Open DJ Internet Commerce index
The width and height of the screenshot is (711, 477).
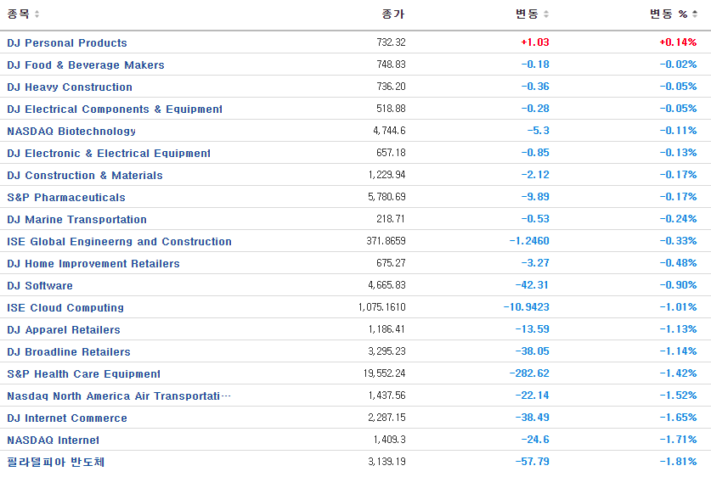(67, 418)
